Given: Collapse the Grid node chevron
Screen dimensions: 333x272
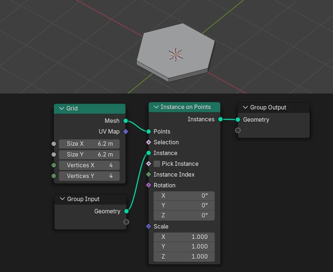Looking at the screenshot, I should tap(62, 108).
